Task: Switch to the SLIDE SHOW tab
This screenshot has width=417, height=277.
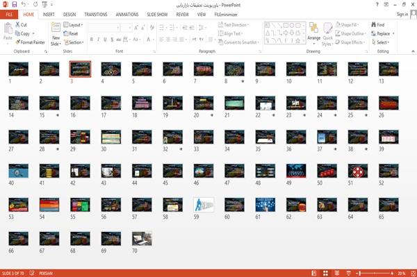Action: point(157,15)
